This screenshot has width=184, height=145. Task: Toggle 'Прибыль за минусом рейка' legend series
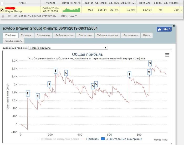57,139
